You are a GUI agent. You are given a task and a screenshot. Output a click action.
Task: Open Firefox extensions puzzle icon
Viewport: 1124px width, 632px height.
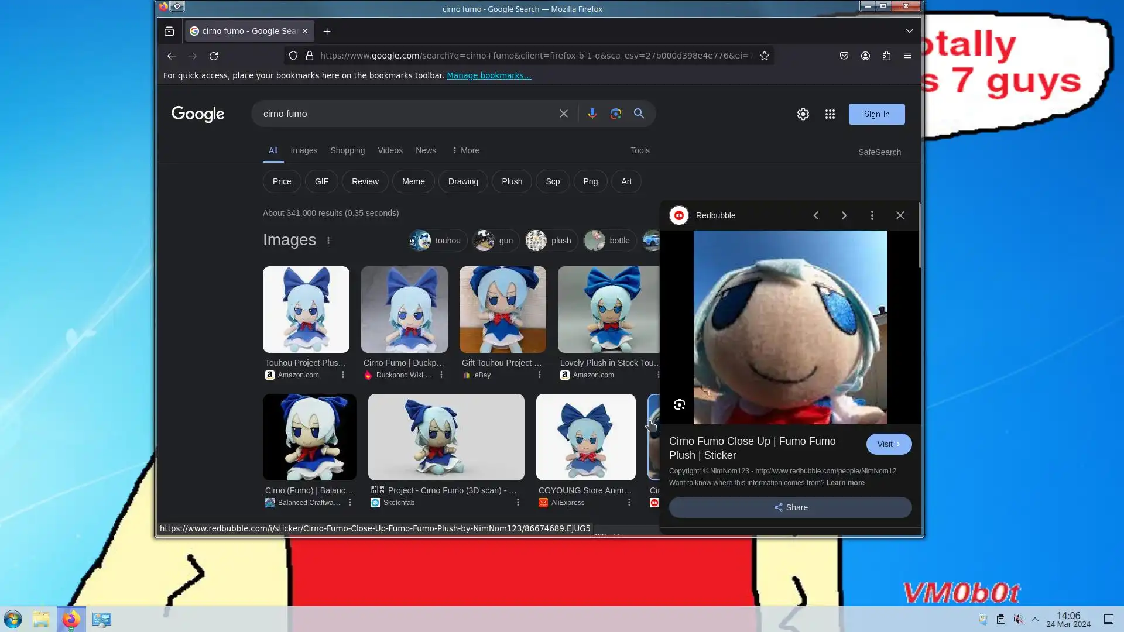point(886,56)
